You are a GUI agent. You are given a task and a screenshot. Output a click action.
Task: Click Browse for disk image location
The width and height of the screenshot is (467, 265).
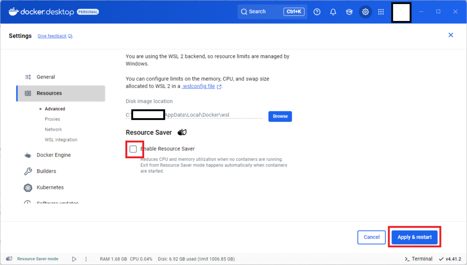click(x=280, y=116)
